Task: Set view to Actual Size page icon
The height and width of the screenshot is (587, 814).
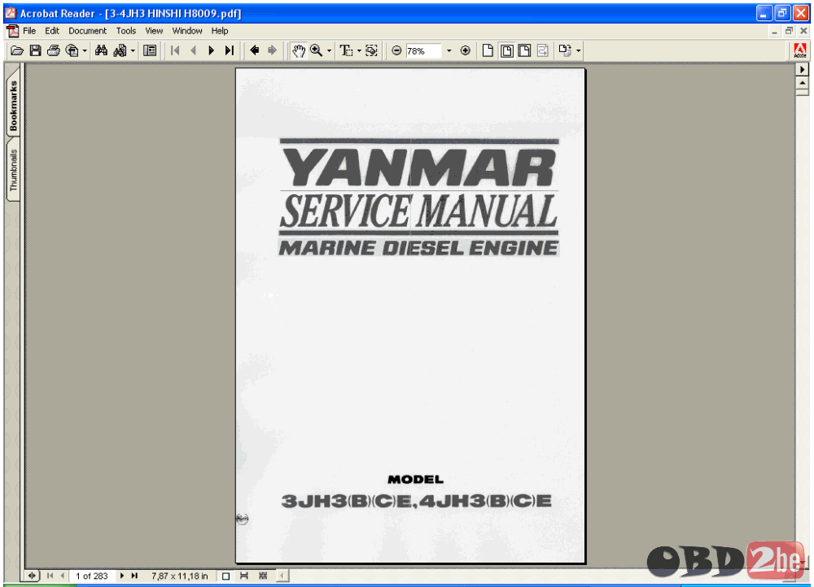Action: (488, 51)
